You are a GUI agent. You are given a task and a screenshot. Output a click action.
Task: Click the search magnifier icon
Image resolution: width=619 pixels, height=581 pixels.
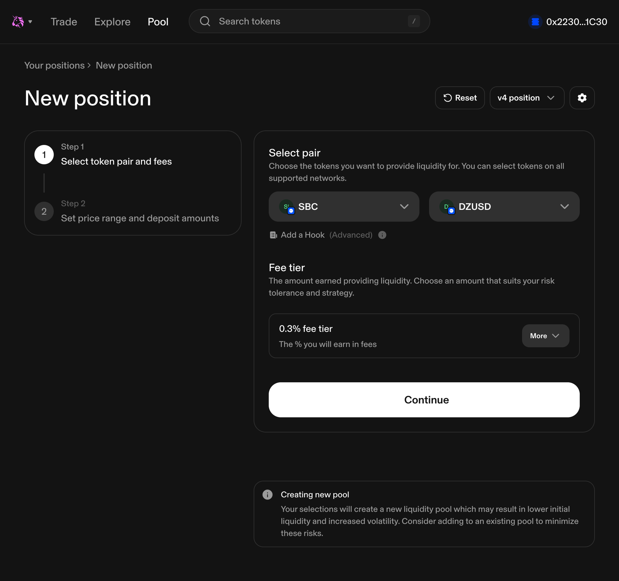tap(205, 21)
